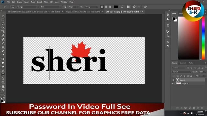Right align the text
This screenshot has height=116, width=207.
point(110,7)
